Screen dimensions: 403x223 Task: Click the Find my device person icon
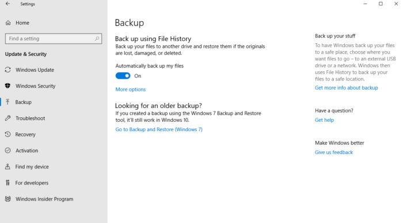[7, 167]
